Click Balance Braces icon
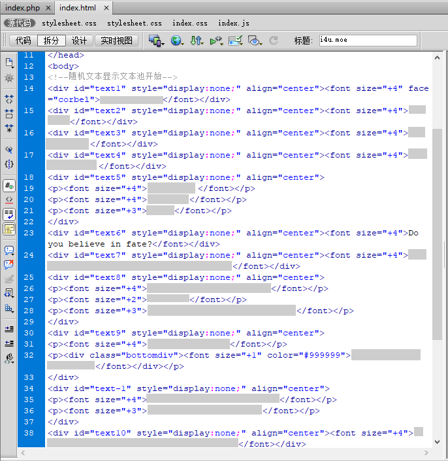The width and height of the screenshot is (448, 461). (x=9, y=165)
